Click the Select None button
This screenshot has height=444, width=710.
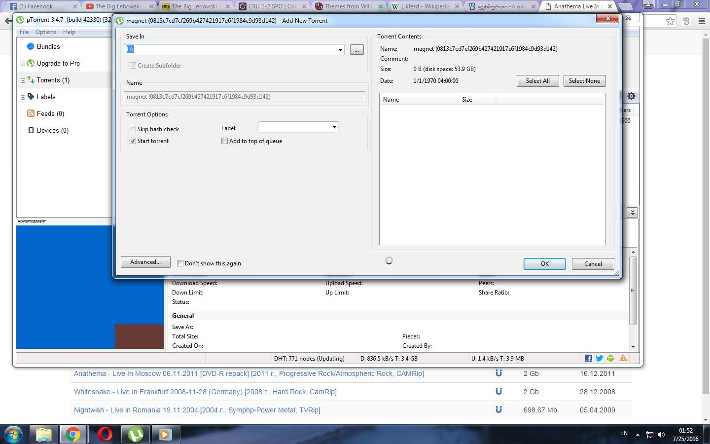(584, 81)
